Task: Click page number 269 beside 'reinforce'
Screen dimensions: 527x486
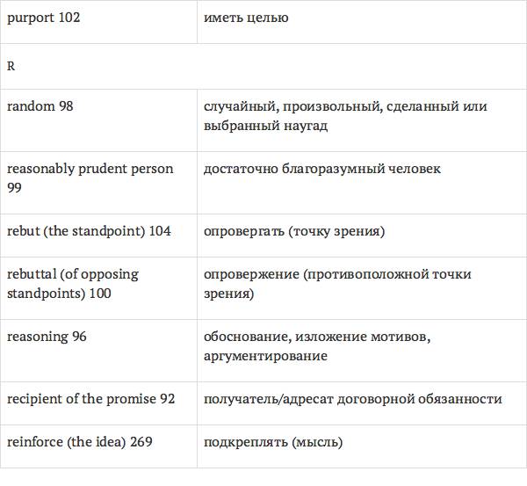Action: [x=141, y=442]
